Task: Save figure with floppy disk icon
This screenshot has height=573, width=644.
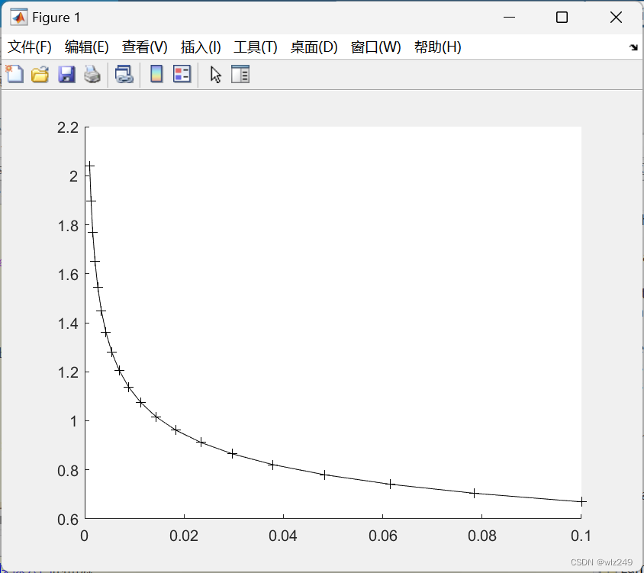Action: 66,74
